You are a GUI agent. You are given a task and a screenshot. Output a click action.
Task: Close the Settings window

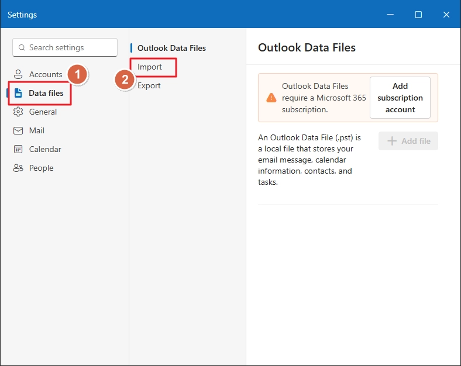pos(446,15)
